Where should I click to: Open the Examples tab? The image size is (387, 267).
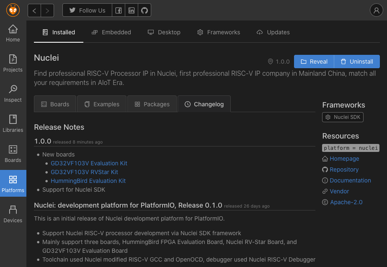[x=102, y=104]
